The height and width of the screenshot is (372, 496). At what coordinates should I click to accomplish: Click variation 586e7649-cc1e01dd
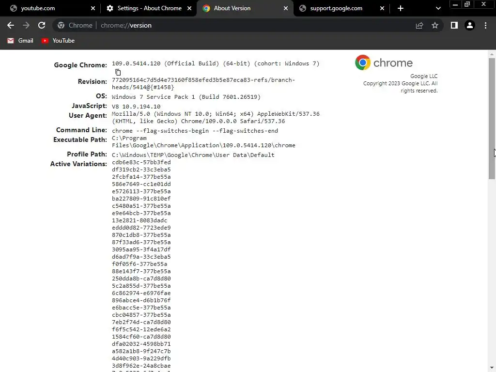(141, 184)
